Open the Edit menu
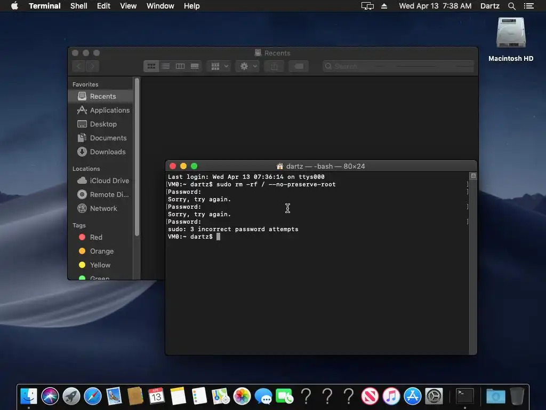546x410 pixels. [103, 6]
